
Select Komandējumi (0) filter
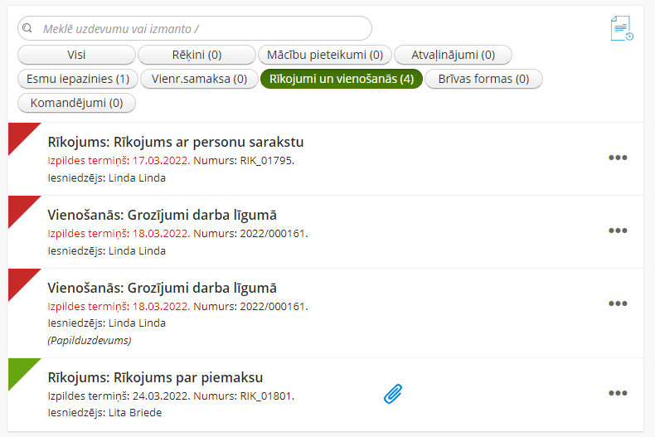tap(76, 103)
